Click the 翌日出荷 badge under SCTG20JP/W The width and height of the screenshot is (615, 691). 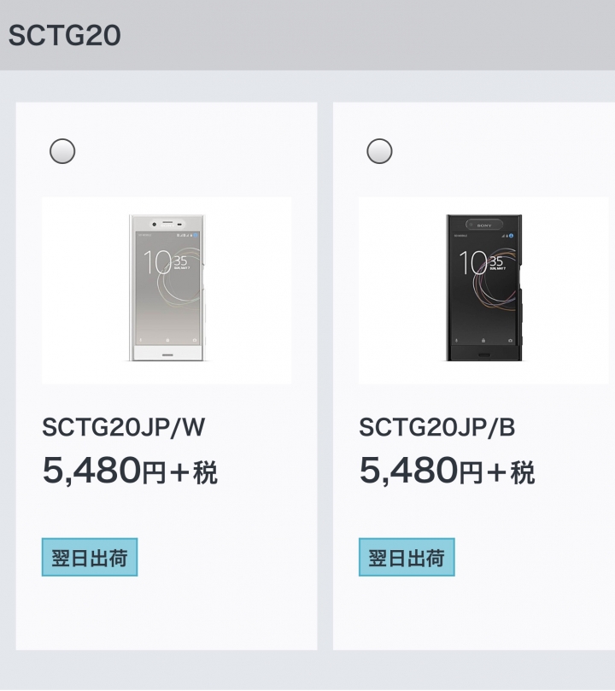90,557
